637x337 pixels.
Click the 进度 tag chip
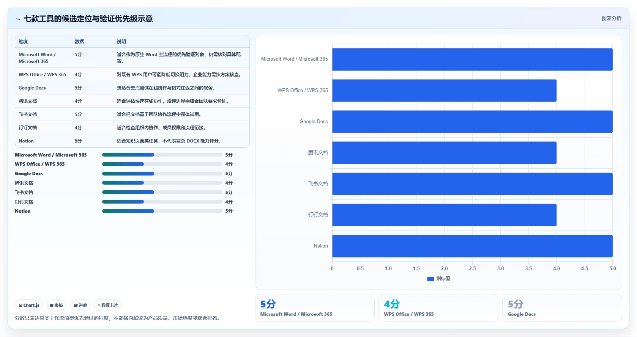(x=80, y=305)
